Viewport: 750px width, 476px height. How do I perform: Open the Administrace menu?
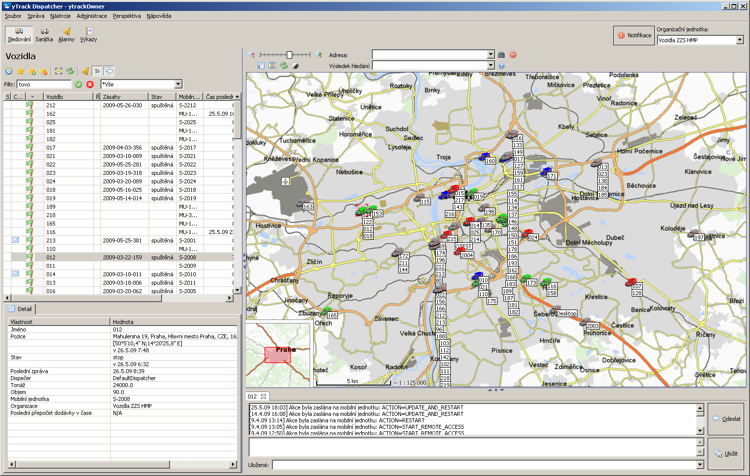pos(92,16)
